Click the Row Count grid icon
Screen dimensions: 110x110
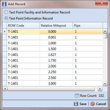point(77,96)
